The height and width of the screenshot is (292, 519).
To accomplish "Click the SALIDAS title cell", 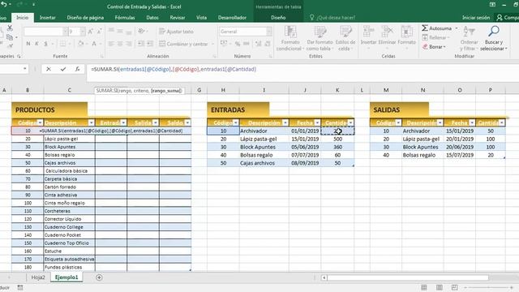I will pos(399,109).
